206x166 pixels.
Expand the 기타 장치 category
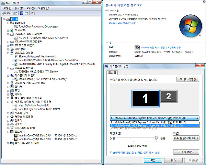[x=8, y=49]
